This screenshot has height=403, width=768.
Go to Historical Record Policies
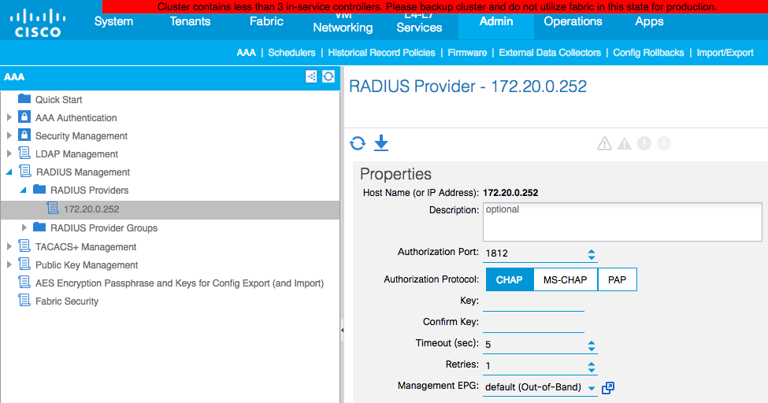(381, 53)
